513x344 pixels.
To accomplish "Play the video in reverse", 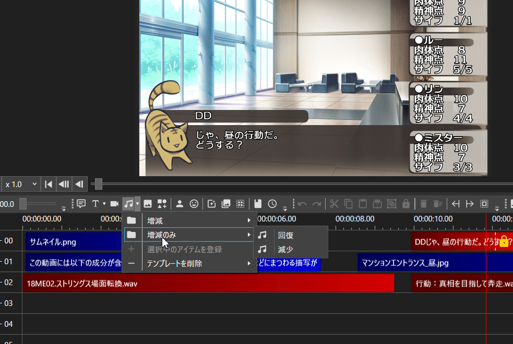I will tap(79, 185).
